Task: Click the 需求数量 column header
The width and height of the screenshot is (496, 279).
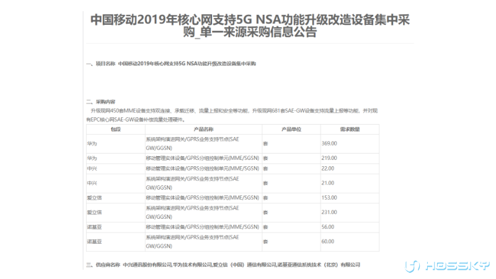Action: [x=350, y=130]
